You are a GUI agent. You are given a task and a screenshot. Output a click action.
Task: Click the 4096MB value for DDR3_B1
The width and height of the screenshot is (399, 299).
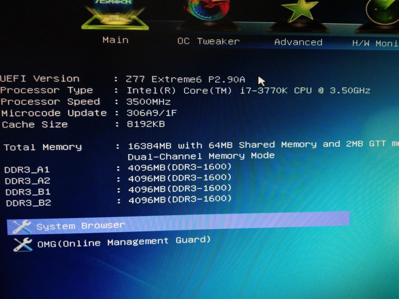tap(180, 189)
